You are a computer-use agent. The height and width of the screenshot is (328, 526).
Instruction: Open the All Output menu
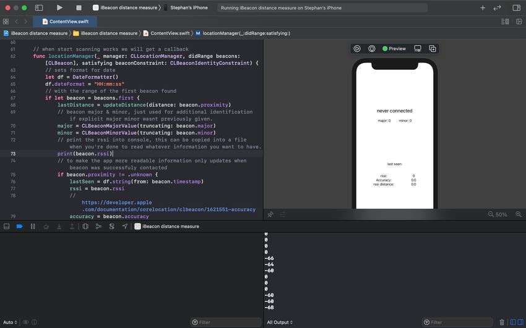pyautogui.click(x=280, y=322)
